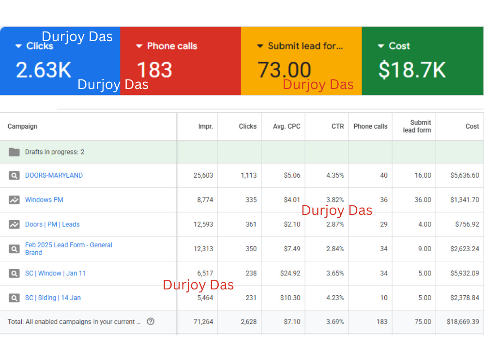484x363 pixels.
Task: Click the 75.00 total lead form value
Action: [x=423, y=322]
